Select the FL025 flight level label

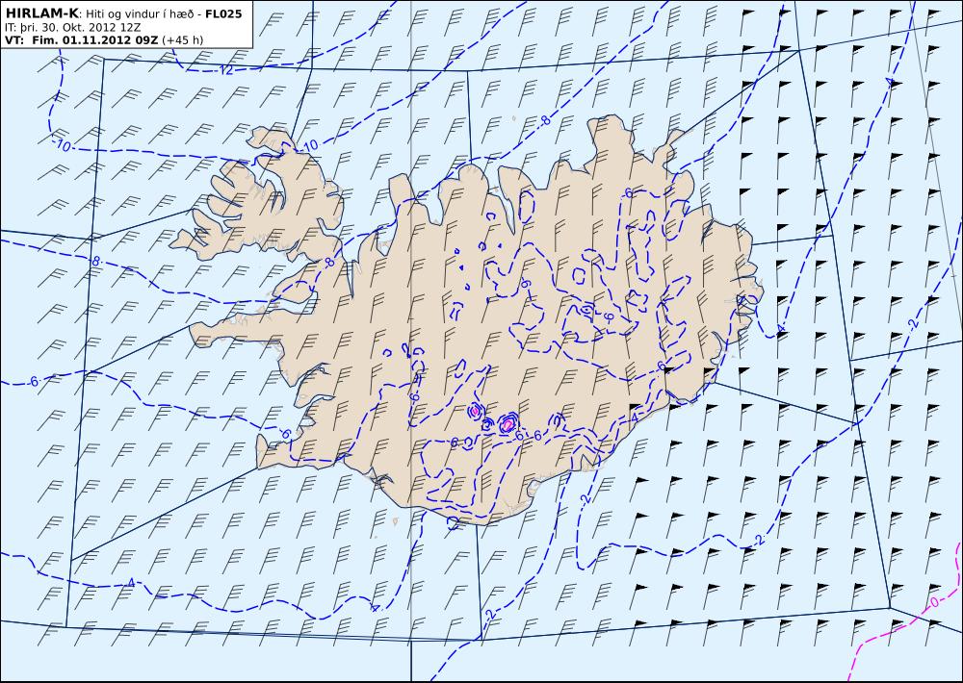223,13
